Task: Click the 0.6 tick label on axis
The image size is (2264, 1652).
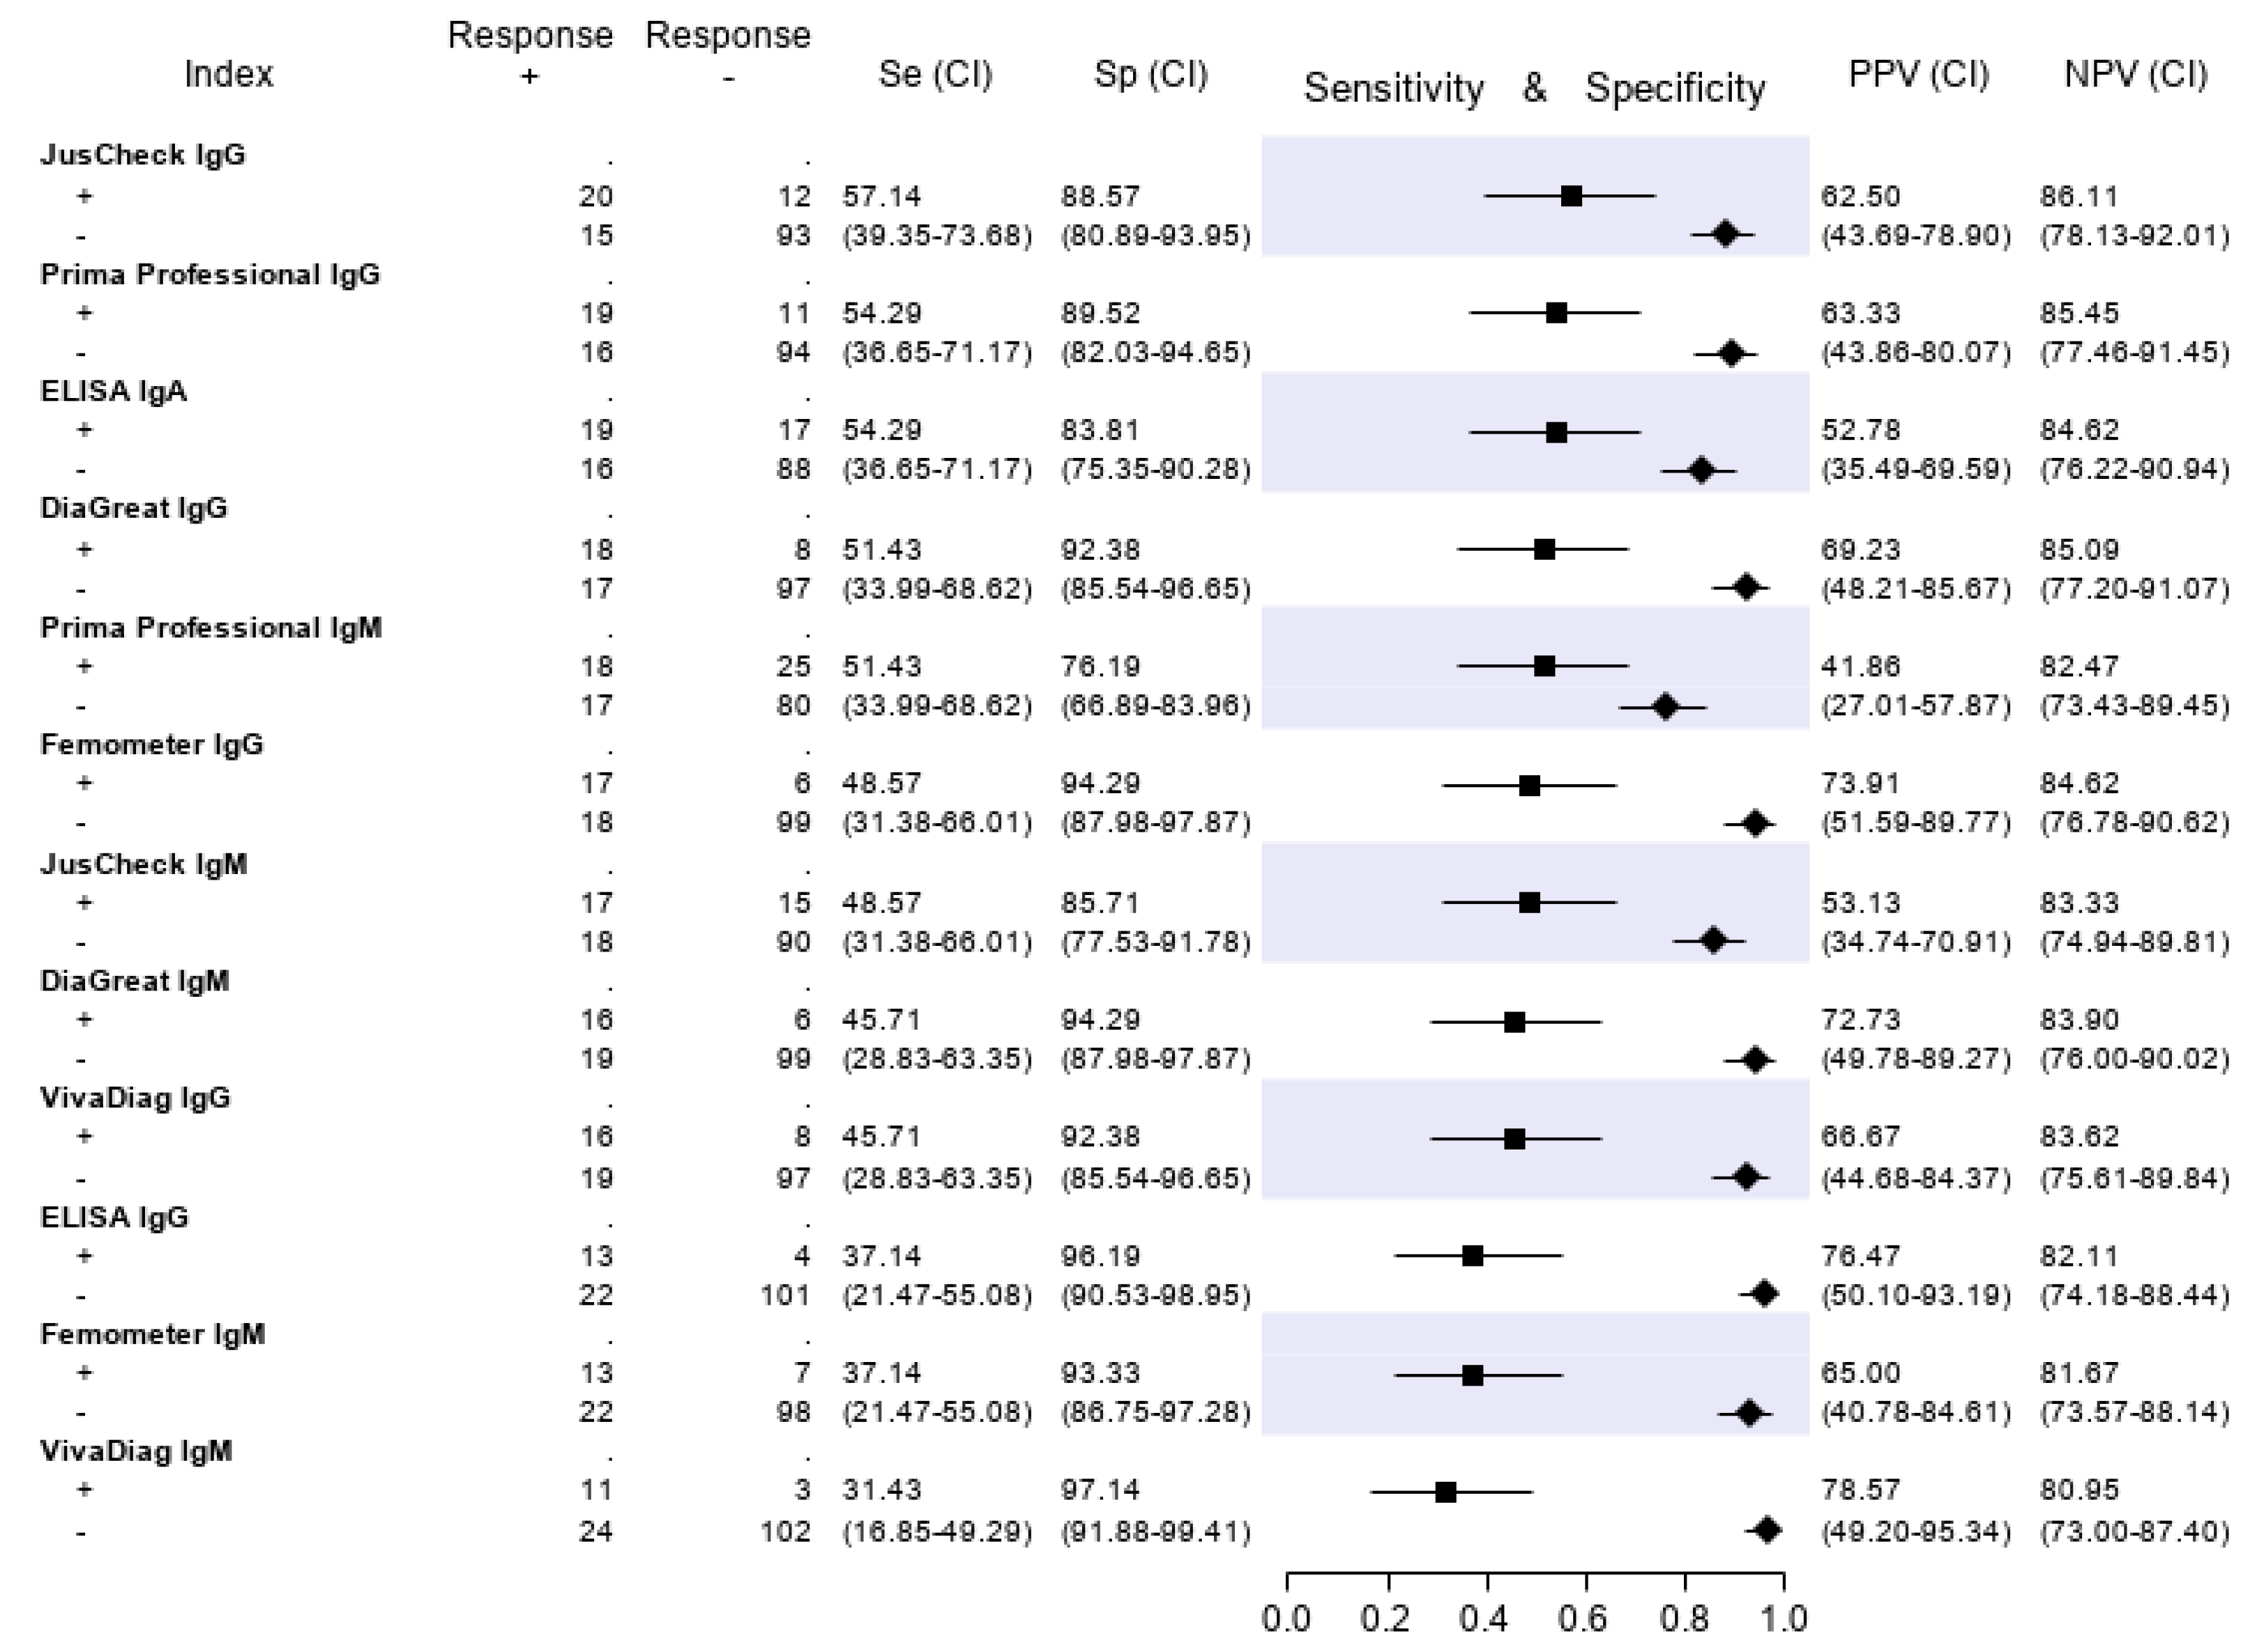Action: click(1583, 1618)
